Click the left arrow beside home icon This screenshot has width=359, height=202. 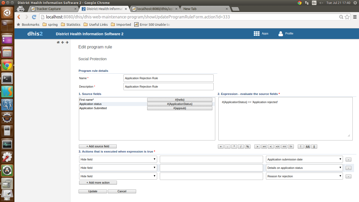pos(63,42)
